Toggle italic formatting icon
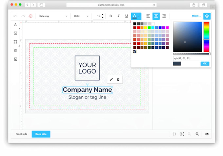This screenshot has height=156, width=223. point(118,16)
